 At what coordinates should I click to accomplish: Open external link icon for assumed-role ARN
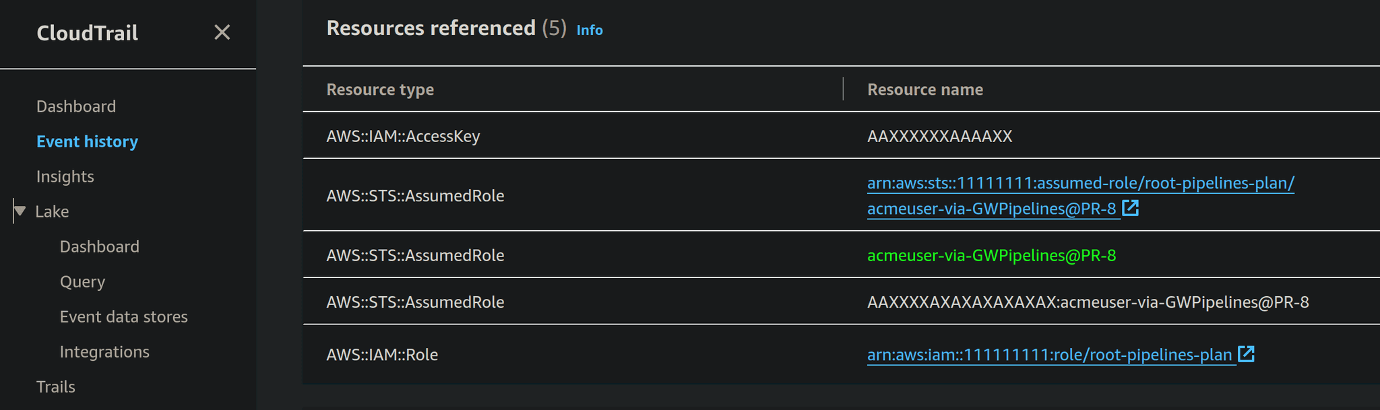1130,209
